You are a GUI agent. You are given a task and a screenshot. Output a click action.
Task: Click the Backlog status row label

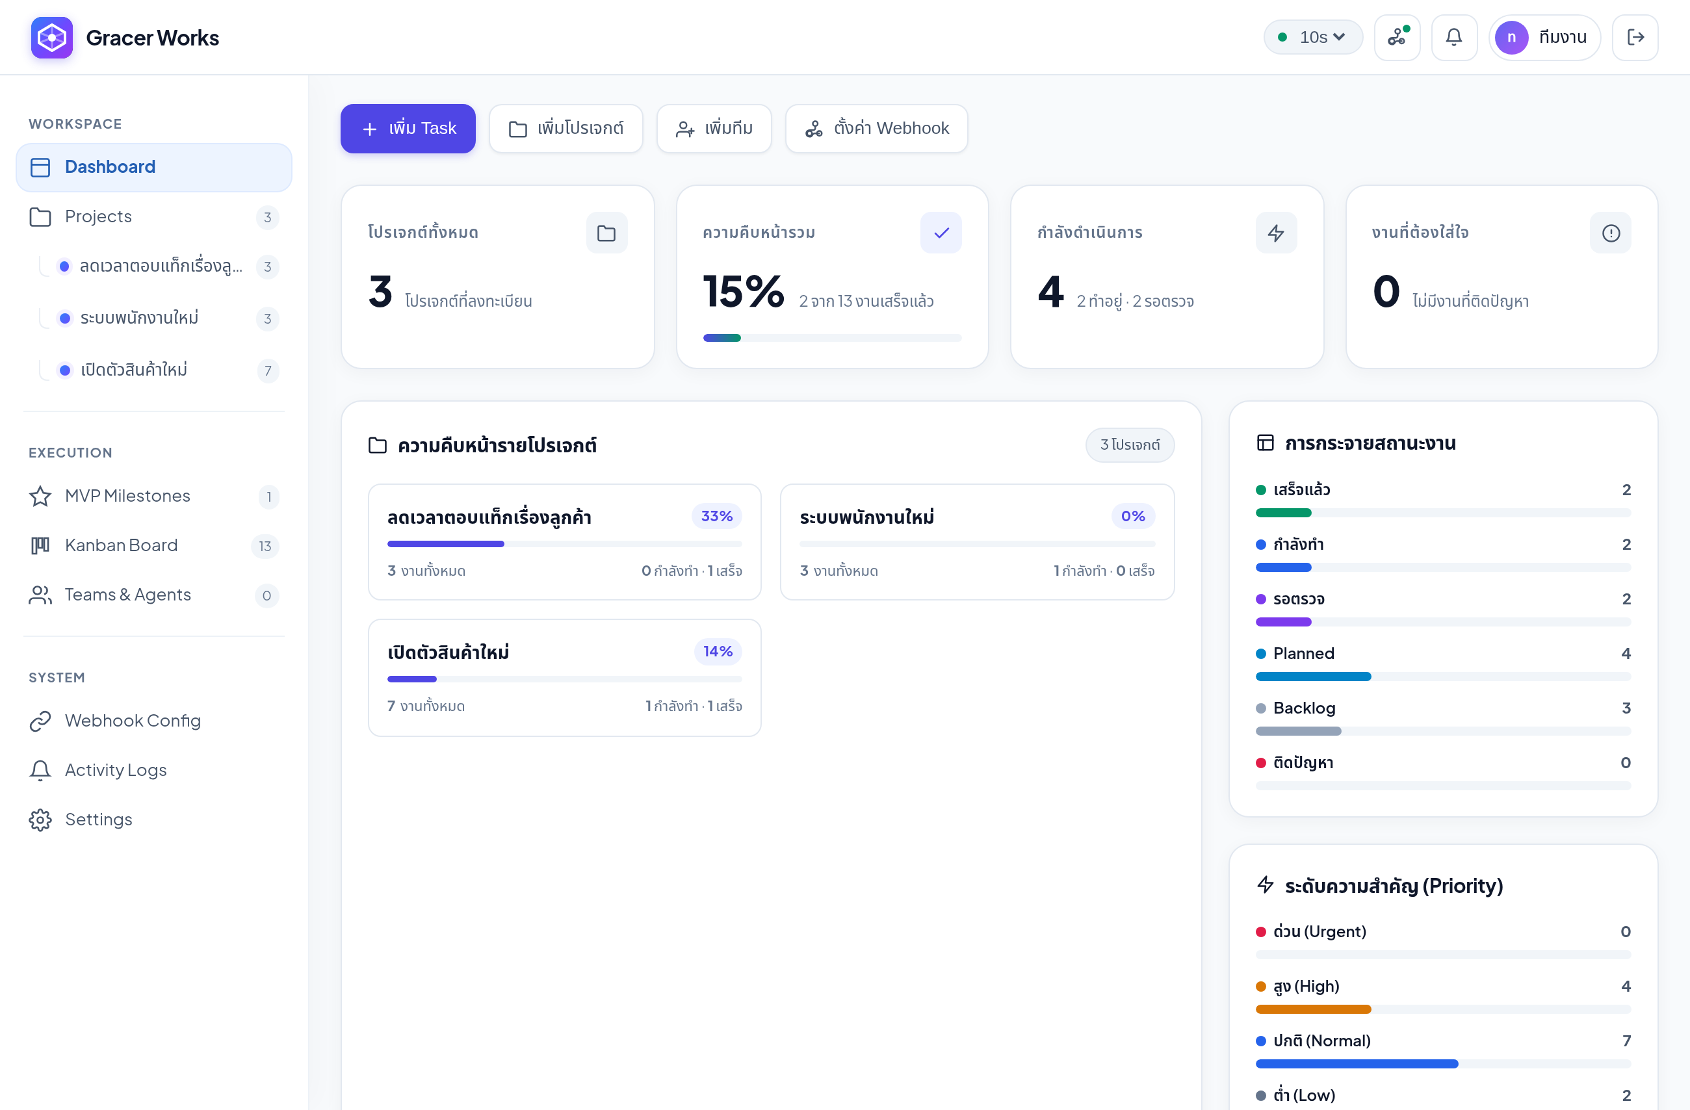(x=1305, y=708)
